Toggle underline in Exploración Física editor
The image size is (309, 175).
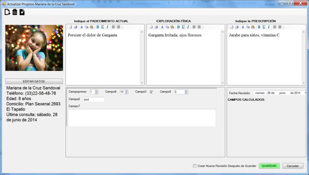(183, 27)
